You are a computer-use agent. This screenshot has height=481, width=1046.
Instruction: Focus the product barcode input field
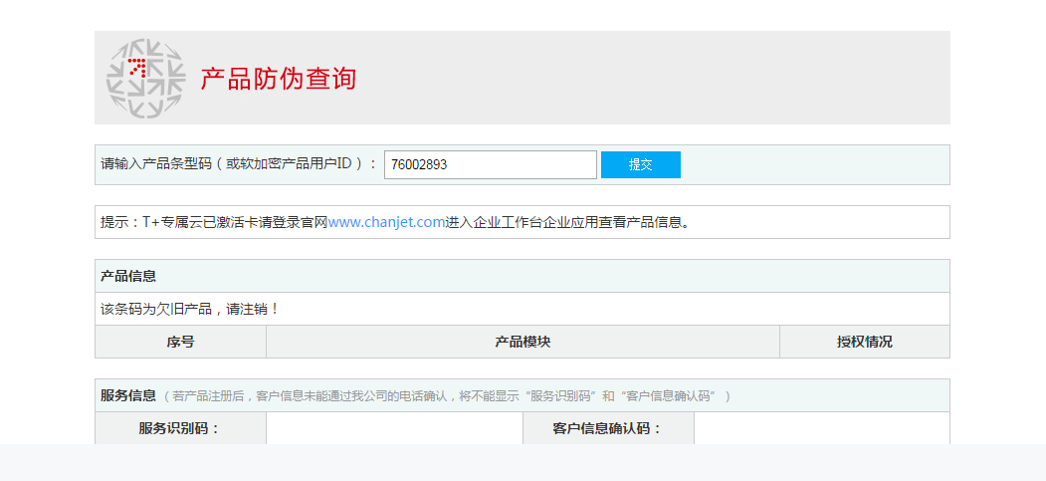coord(491,164)
